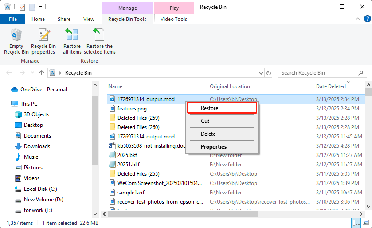Switch to Home ribbon tab
The height and width of the screenshot is (228, 372).
(x=38, y=19)
